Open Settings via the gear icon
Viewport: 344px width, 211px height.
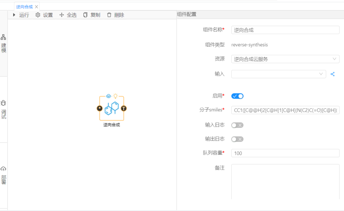[38, 15]
